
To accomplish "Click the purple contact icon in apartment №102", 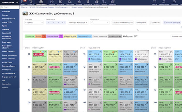I will point(120,59).
